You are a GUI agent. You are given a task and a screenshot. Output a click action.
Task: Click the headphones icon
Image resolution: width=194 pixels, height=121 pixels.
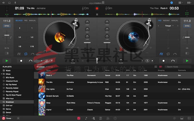point(9,3)
